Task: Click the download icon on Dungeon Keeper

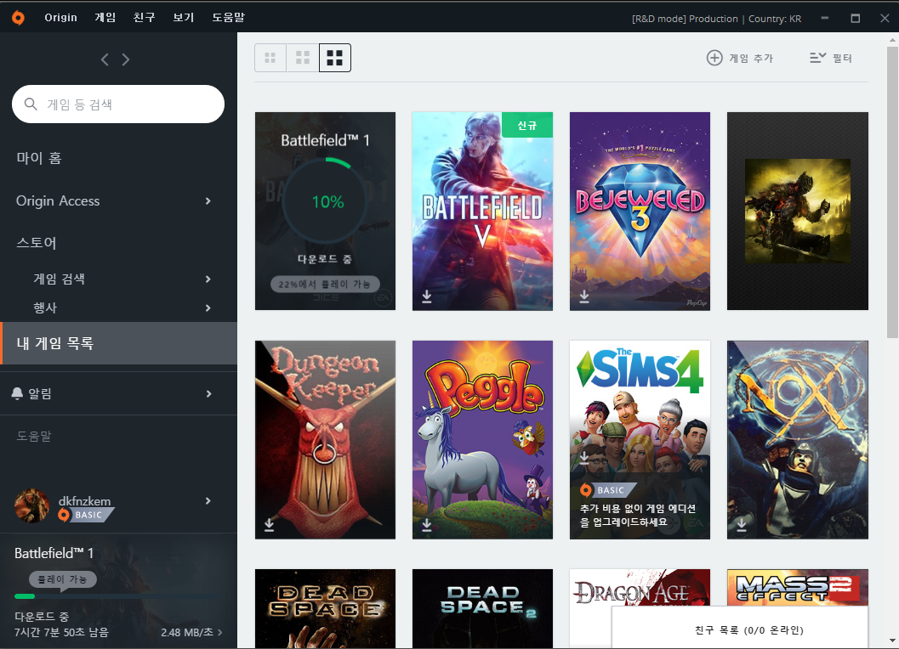Action: [270, 525]
